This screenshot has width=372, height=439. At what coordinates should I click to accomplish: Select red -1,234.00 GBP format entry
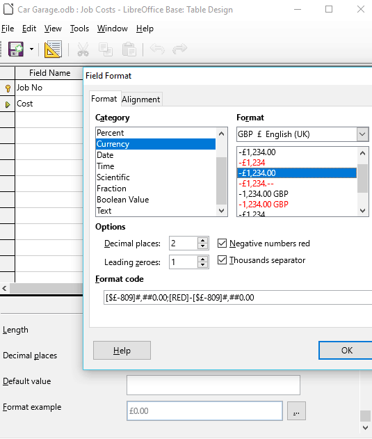pos(297,205)
